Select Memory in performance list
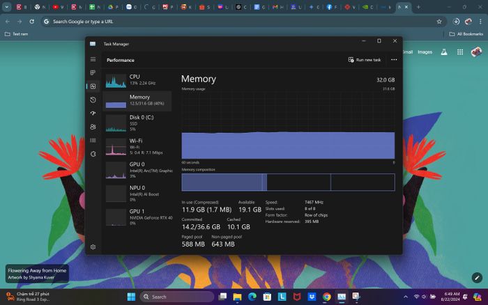Image resolution: width=488 pixels, height=305 pixels. click(x=137, y=101)
